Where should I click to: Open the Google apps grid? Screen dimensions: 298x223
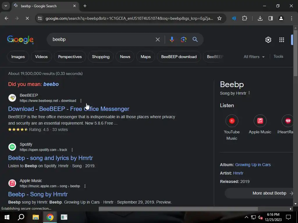[x=281, y=40]
